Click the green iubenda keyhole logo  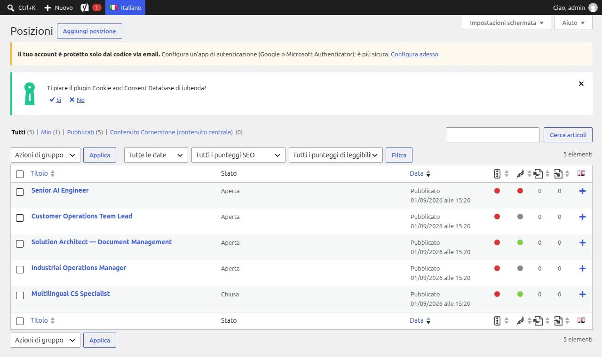pyautogui.click(x=30, y=94)
